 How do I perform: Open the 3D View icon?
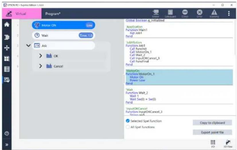228,144
